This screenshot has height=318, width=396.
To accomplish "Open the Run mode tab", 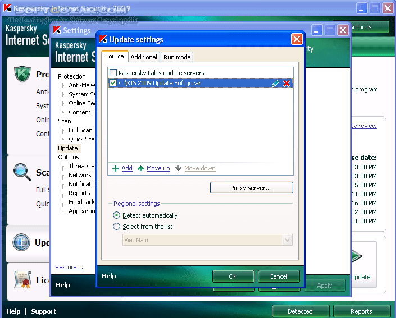I will [x=177, y=57].
